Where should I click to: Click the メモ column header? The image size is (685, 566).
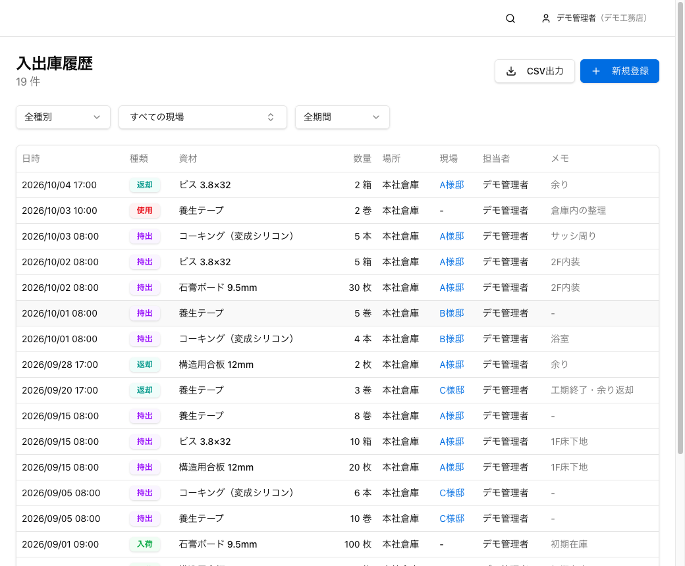click(x=560, y=159)
